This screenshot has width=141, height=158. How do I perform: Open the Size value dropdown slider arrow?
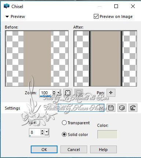tap(47, 132)
